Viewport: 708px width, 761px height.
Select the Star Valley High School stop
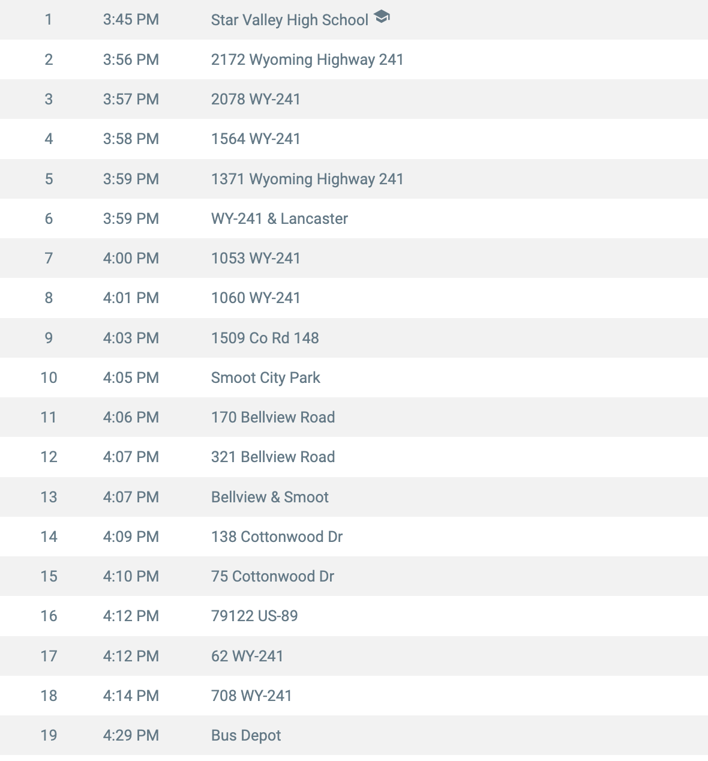[354, 20]
